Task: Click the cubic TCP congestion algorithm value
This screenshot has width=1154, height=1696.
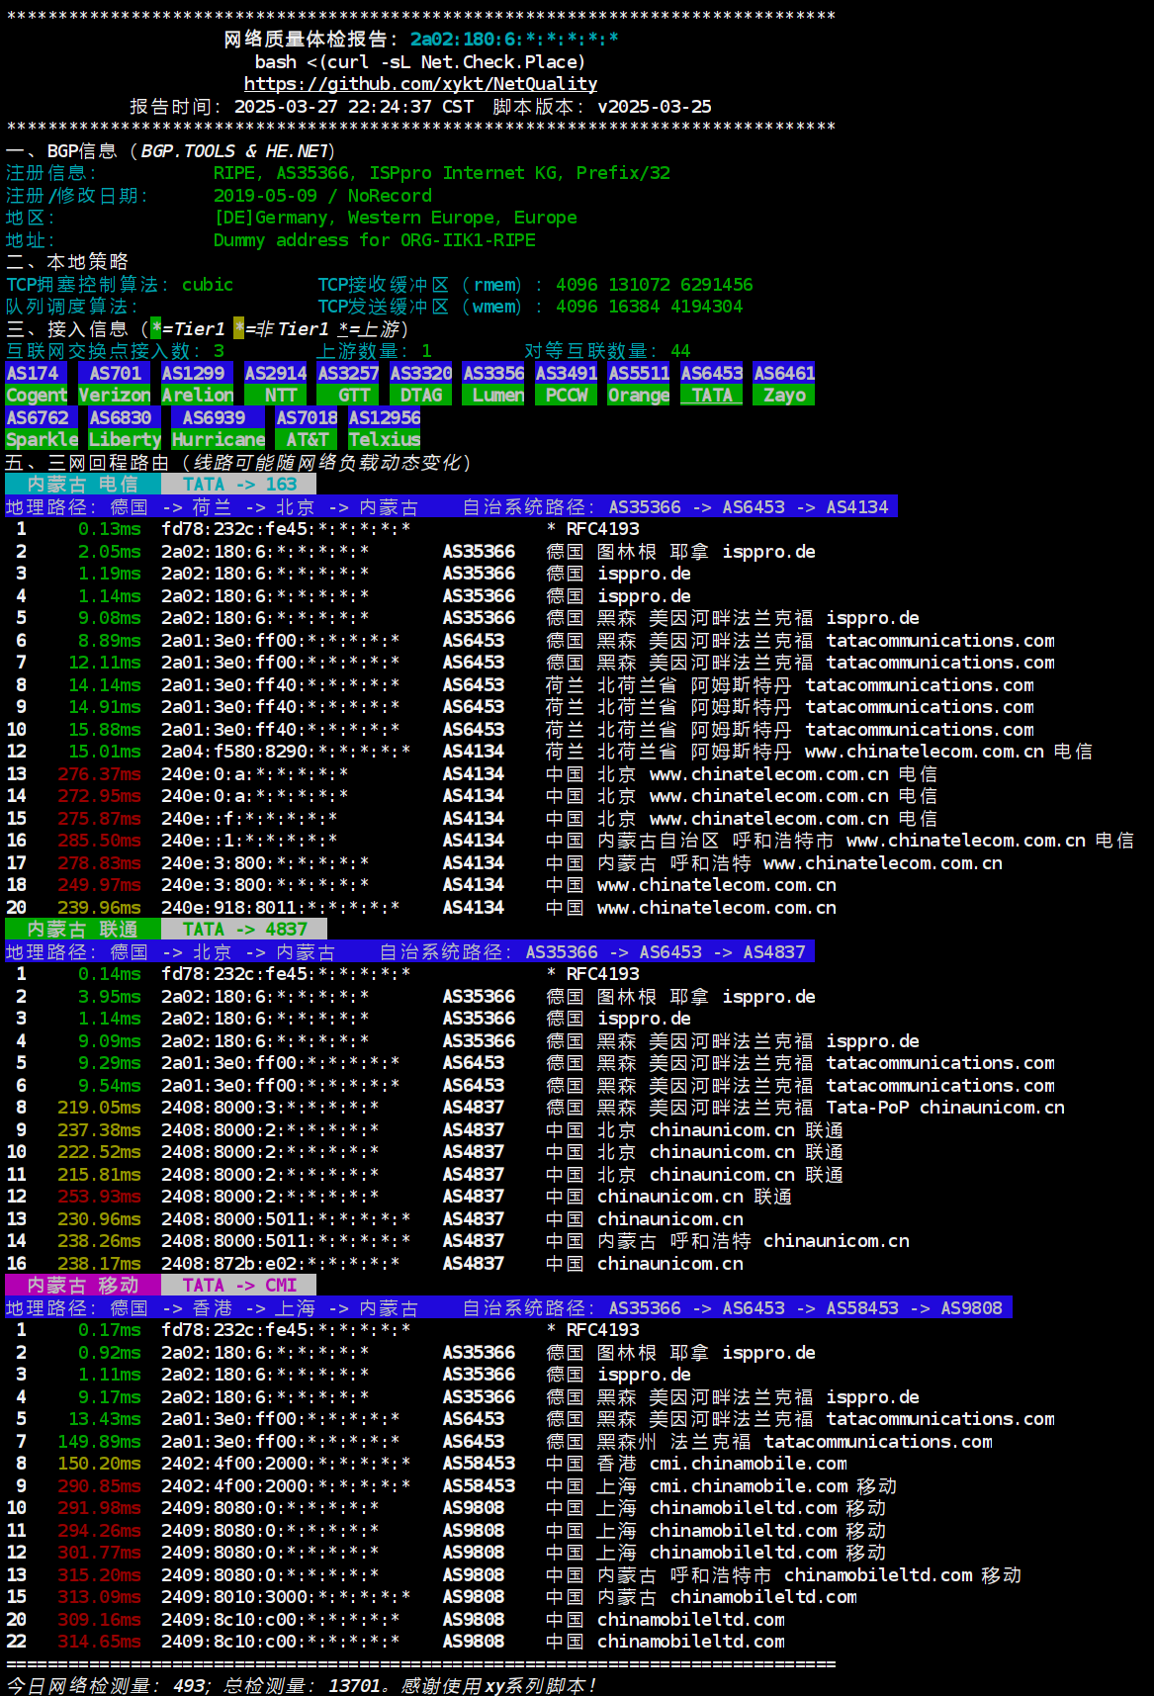Action: 208,285
